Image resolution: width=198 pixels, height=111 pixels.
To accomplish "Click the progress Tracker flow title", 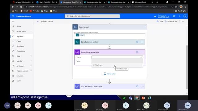I will [47, 22].
